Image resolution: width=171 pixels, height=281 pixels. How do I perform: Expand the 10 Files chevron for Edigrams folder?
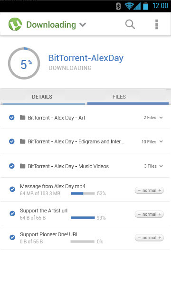tap(161, 141)
